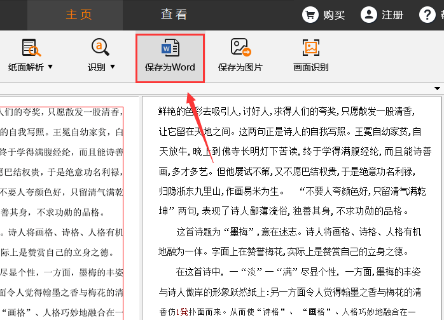Click the 保存为Word button label
Screen dimensions: 444x320
[170, 67]
